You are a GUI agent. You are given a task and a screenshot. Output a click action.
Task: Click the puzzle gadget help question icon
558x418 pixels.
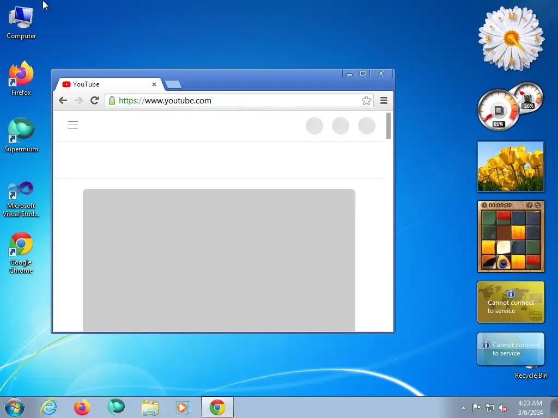click(529, 205)
